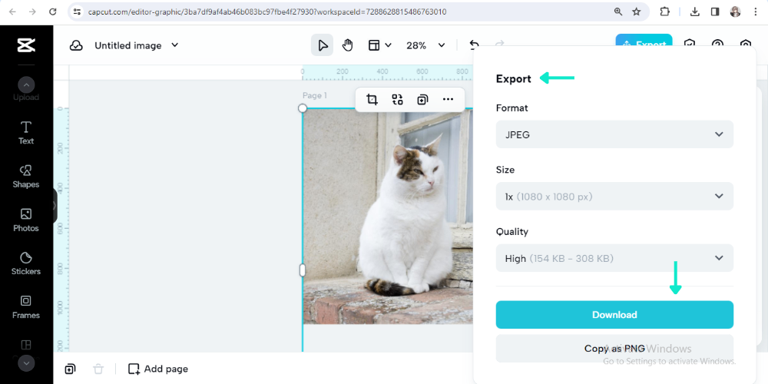Click the crop icon on floating toolbar
The height and width of the screenshot is (384, 768).
[x=372, y=100]
